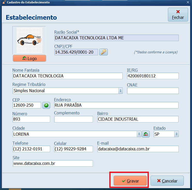192x190 pixels.
Task: Click the Número field
Action: tap(31, 119)
